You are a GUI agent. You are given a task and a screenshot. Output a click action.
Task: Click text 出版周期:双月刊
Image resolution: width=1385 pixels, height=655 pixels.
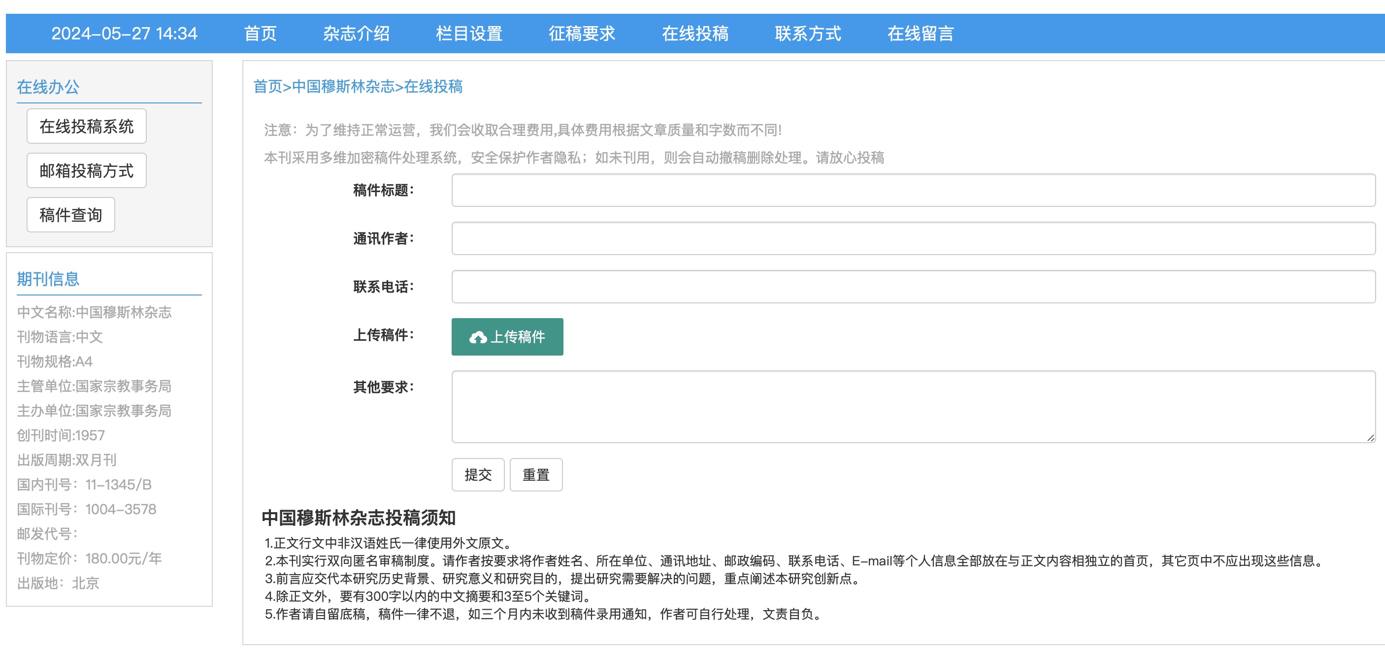point(66,460)
